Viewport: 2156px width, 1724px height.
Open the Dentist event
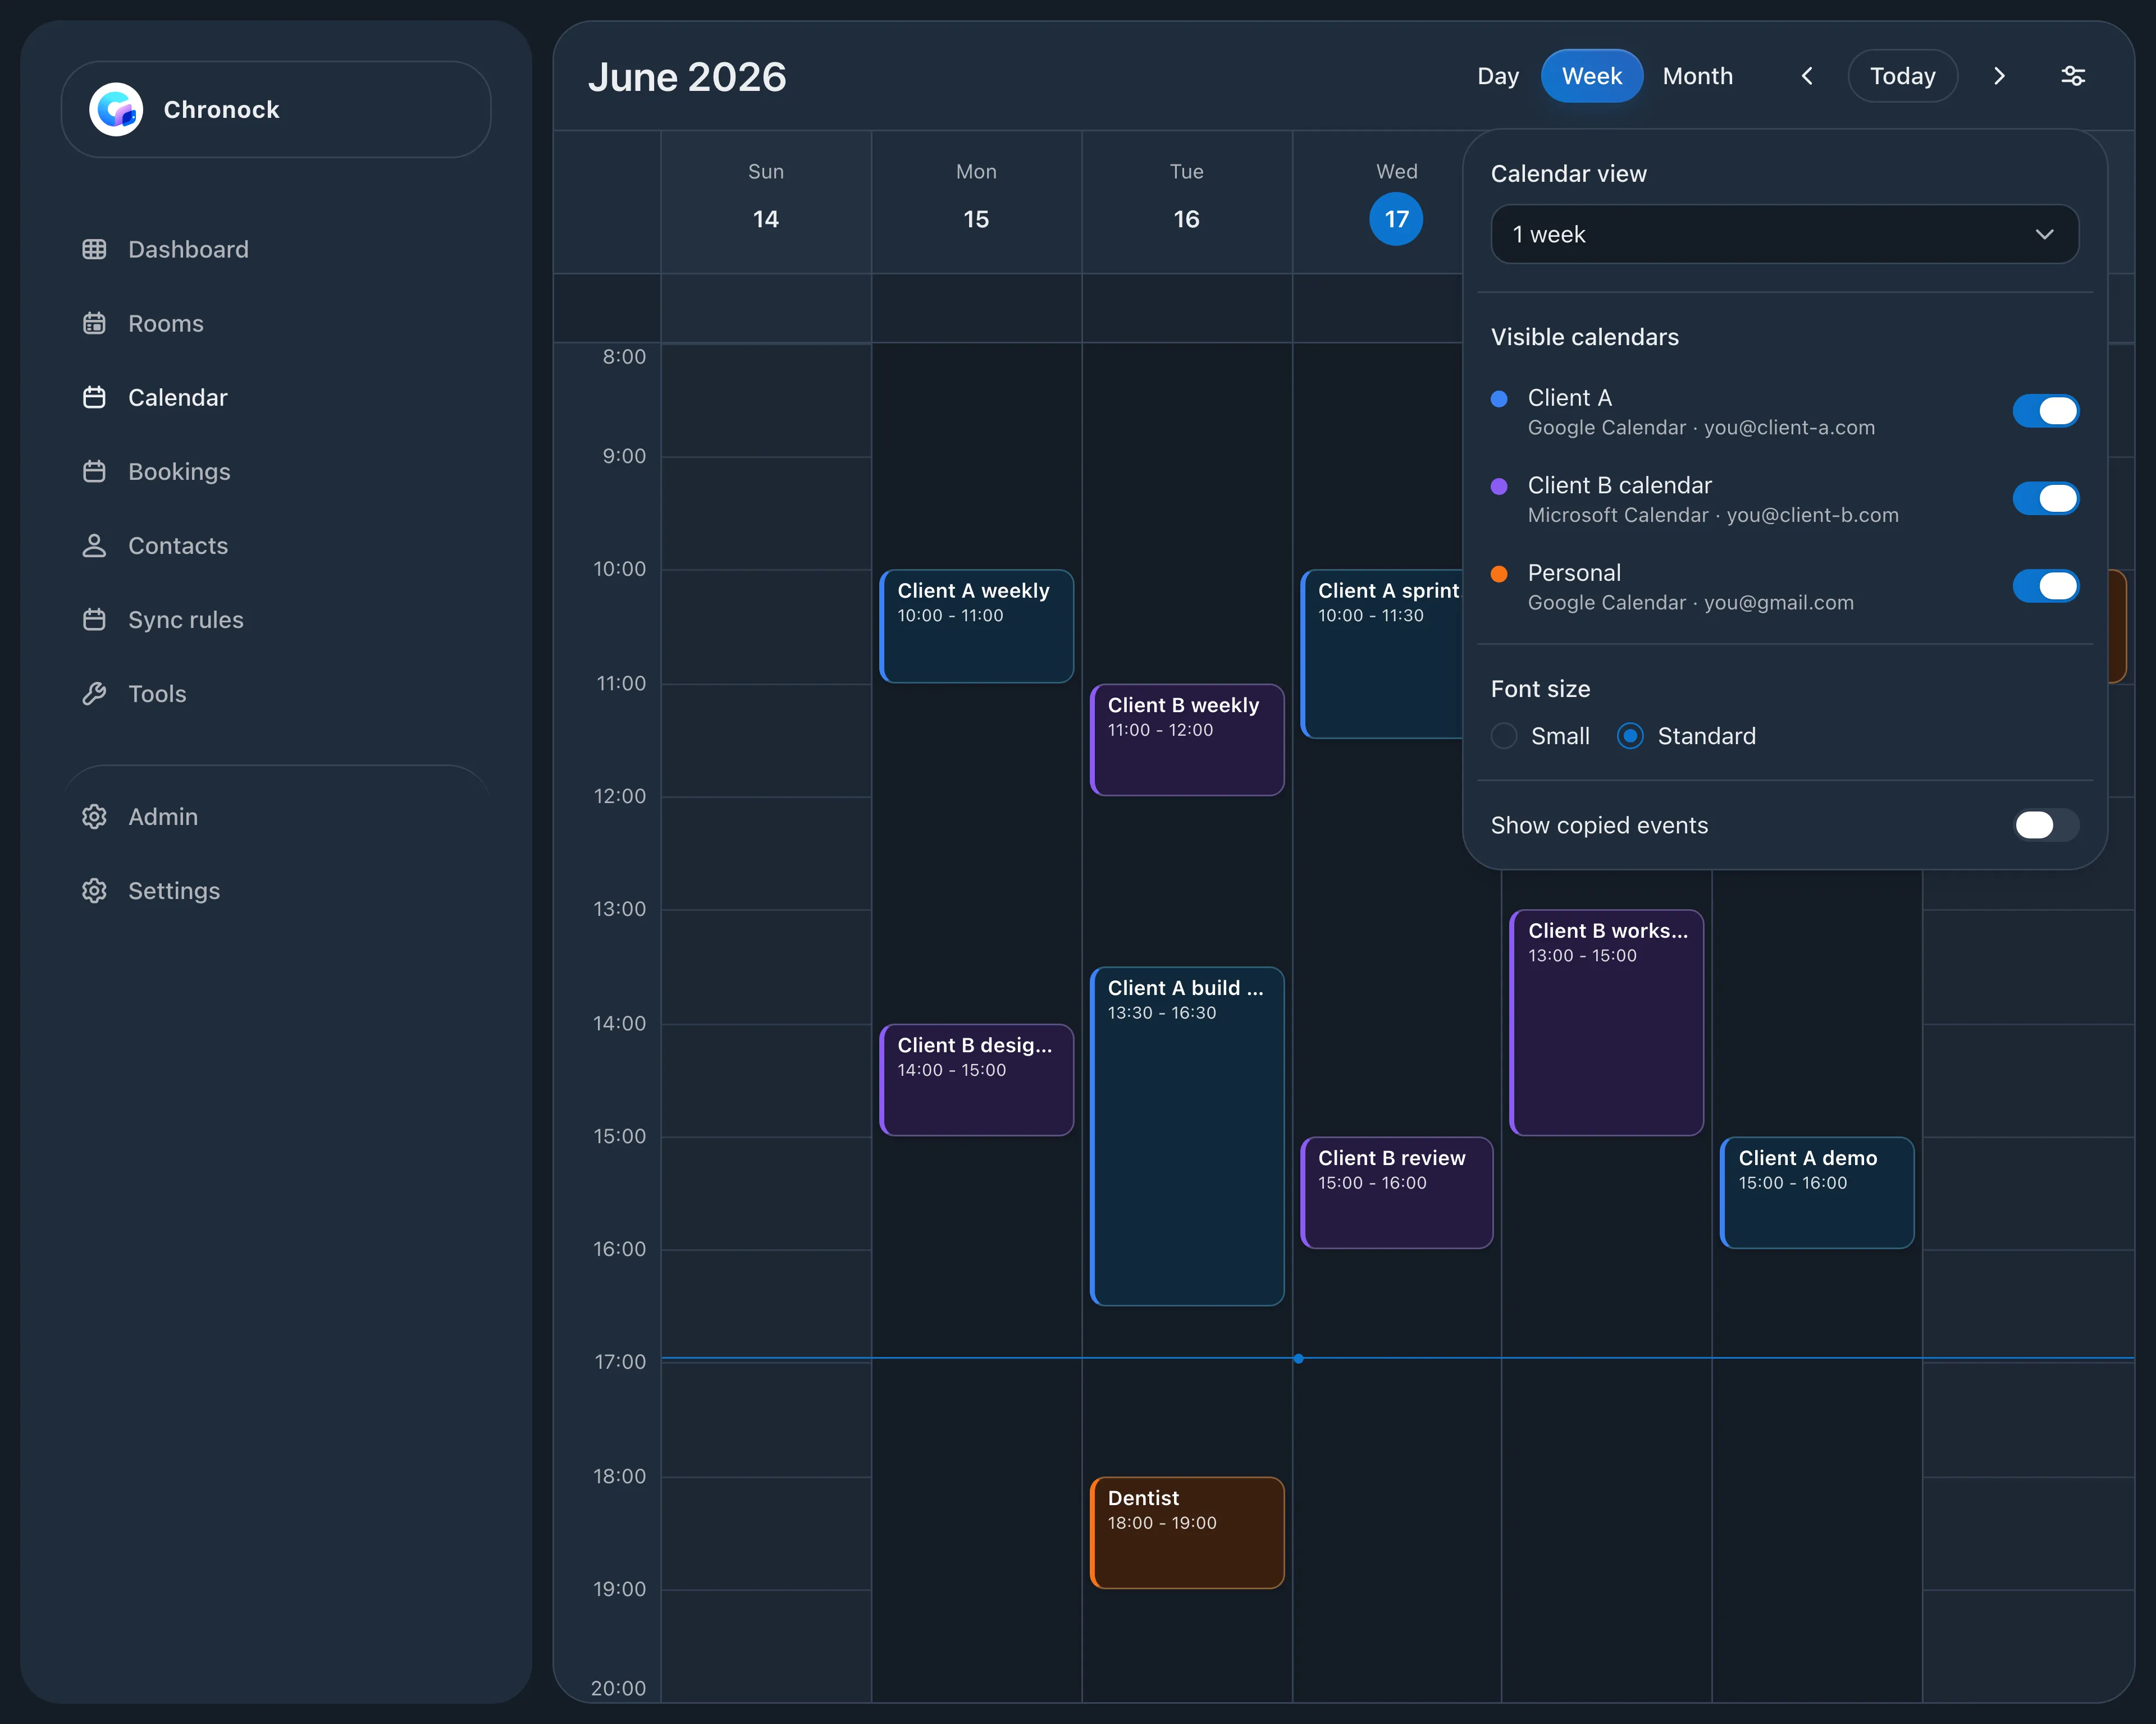(1187, 1533)
